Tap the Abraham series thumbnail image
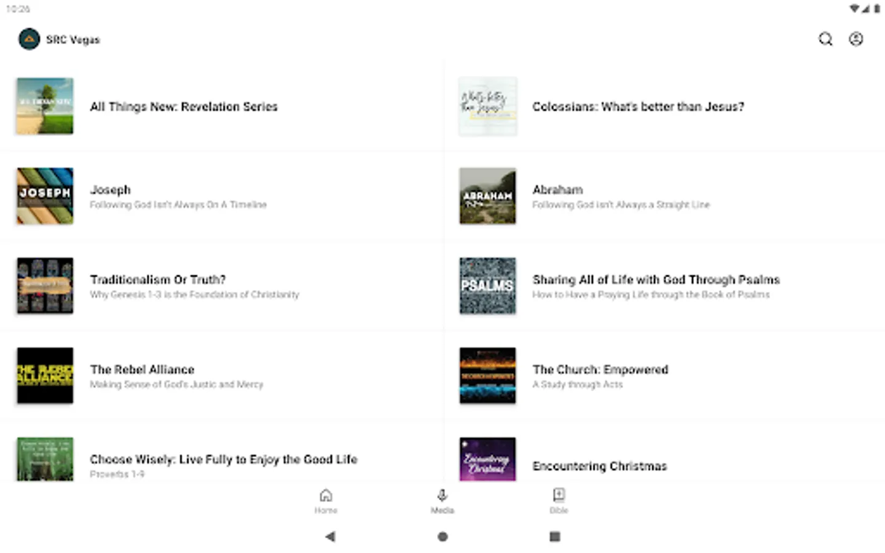The width and height of the screenshot is (885, 553). [487, 196]
